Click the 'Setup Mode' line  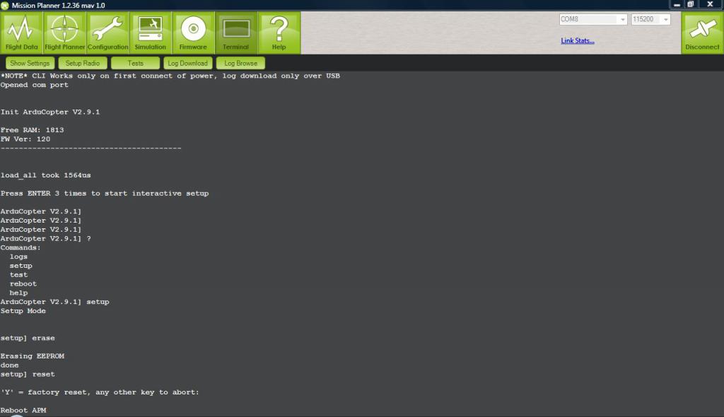click(x=23, y=311)
